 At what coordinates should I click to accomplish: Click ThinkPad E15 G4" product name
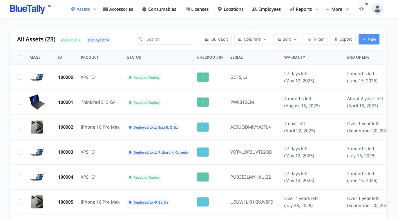point(99,102)
